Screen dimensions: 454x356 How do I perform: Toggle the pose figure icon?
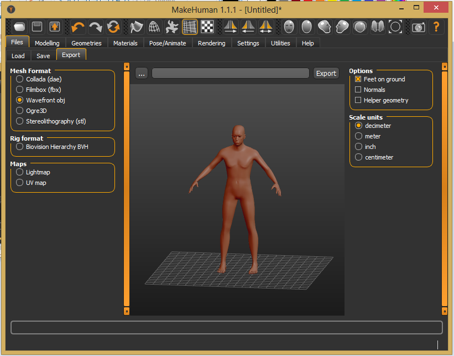pyautogui.click(x=171, y=27)
